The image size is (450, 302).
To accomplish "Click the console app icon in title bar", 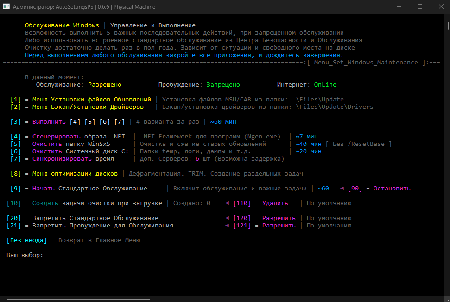I will click(7, 7).
